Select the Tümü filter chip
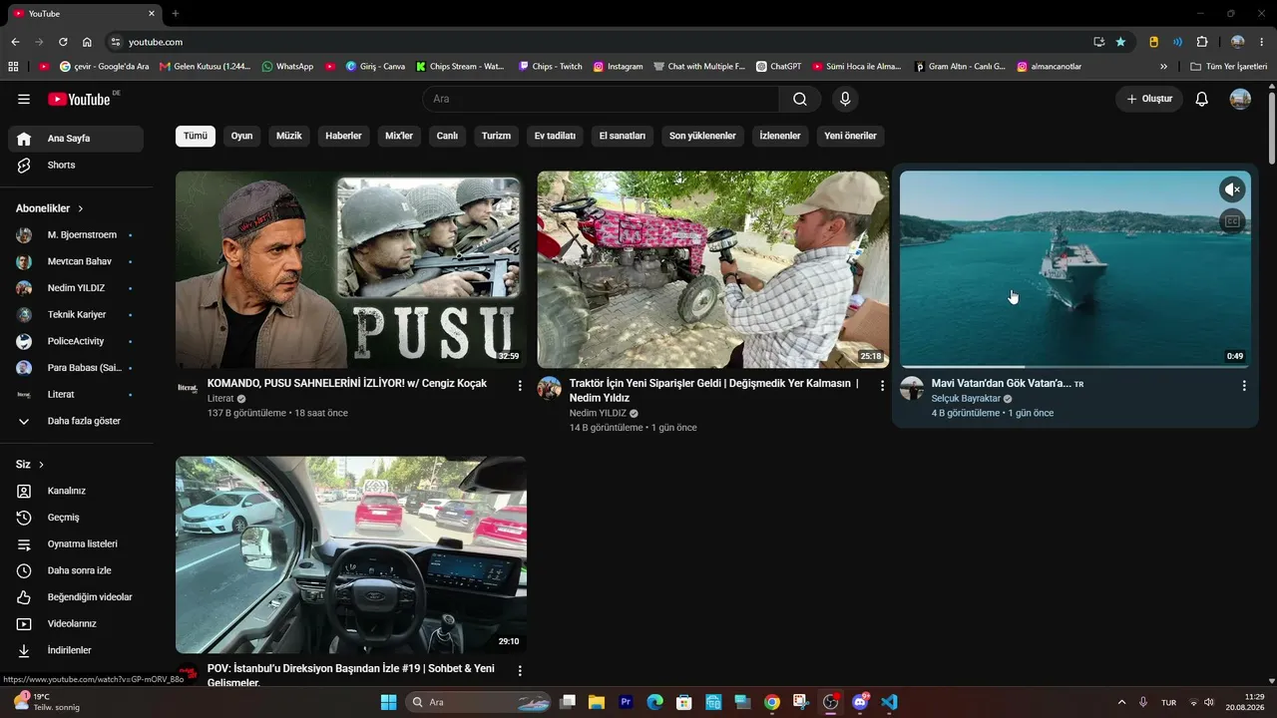The width and height of the screenshot is (1277, 718). (x=196, y=136)
